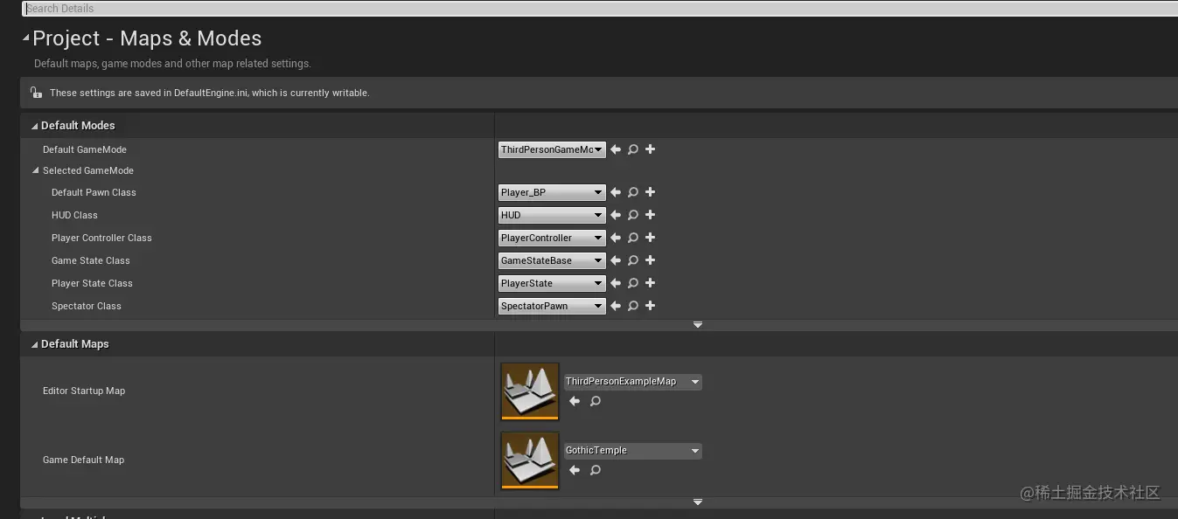Viewport: 1178px width, 519px height.
Task: Click Game Default Map thumbnail
Action: 530,460
